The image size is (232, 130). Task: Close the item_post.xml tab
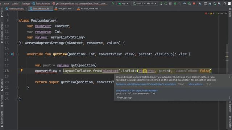point(74,9)
